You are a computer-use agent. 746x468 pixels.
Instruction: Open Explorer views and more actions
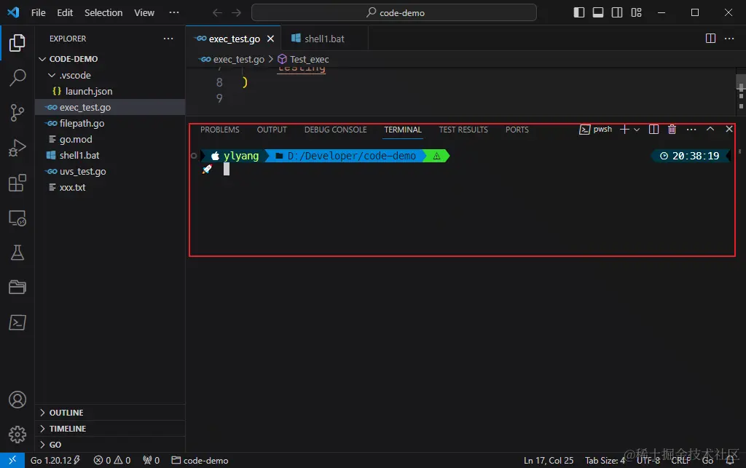point(168,39)
